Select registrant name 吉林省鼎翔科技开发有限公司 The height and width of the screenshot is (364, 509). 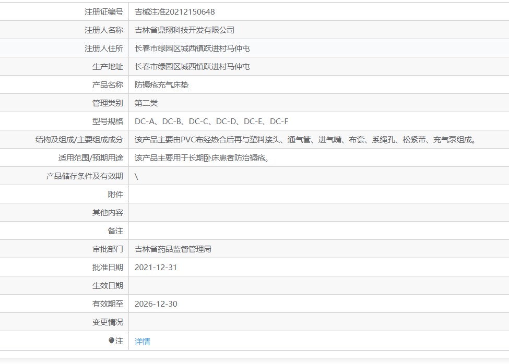coord(184,30)
